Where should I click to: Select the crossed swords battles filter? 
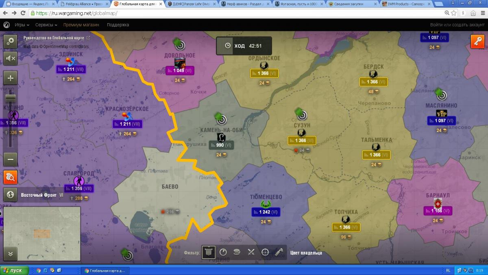coord(251,252)
